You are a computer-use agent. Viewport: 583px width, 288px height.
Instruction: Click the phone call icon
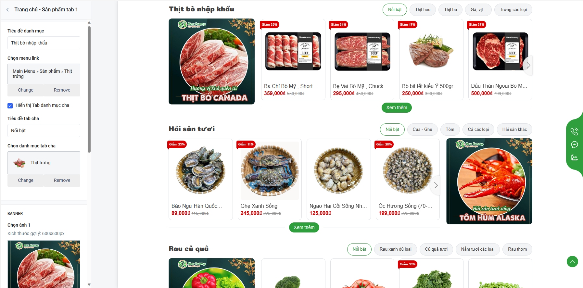click(574, 131)
